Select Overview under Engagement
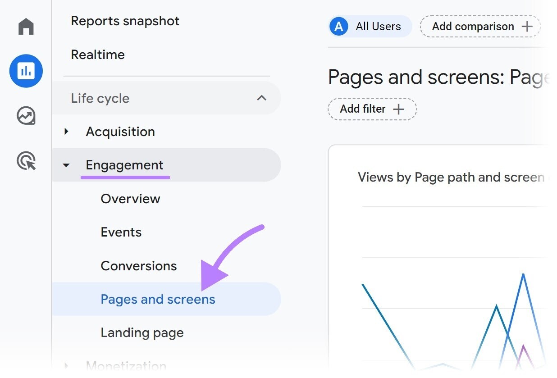Screen dimensions: 557x378 pos(130,198)
